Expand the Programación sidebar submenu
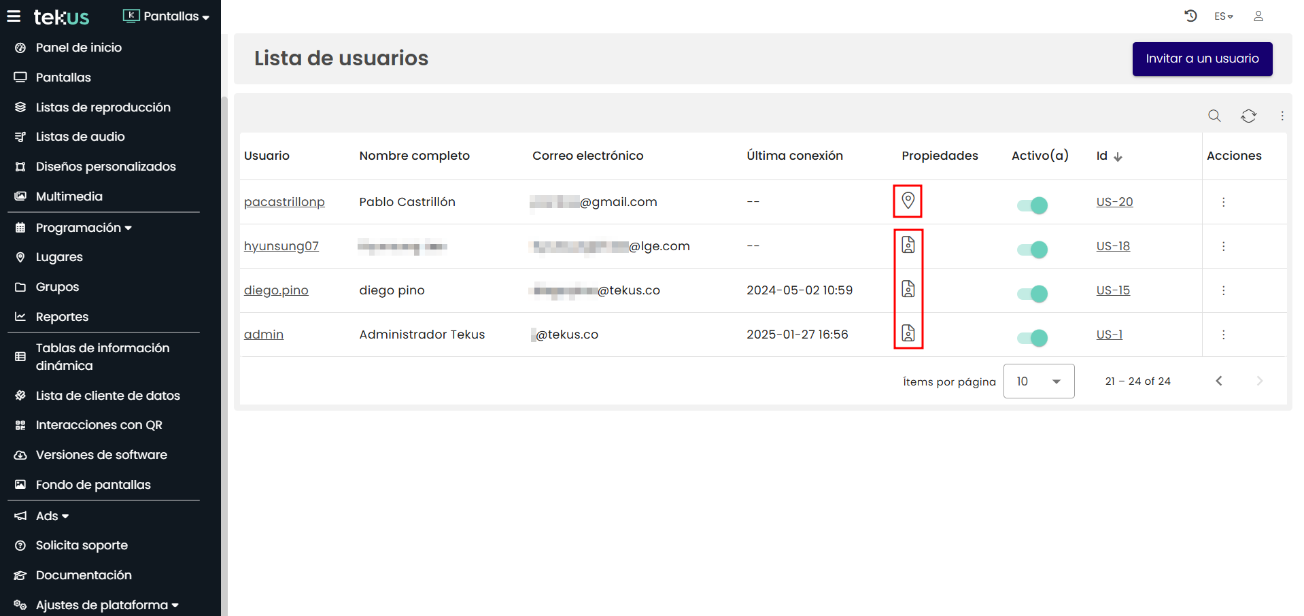Screen dimensions: 1304x616 (x=84, y=228)
